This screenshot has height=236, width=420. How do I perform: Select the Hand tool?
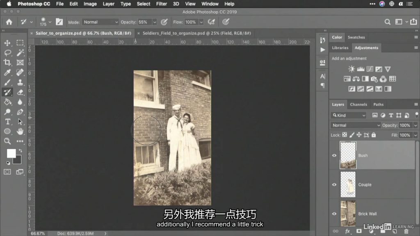click(x=20, y=132)
